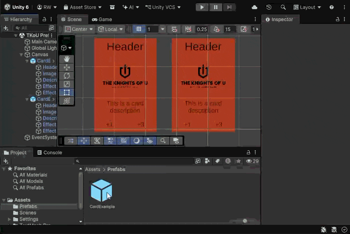Select the All Prefabs favorite search
Screen dimensions: 350x234
tap(32, 188)
